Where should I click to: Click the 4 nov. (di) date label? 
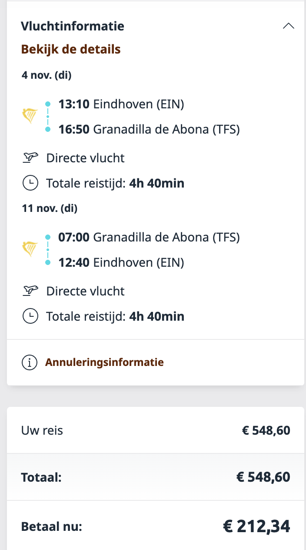[47, 75]
